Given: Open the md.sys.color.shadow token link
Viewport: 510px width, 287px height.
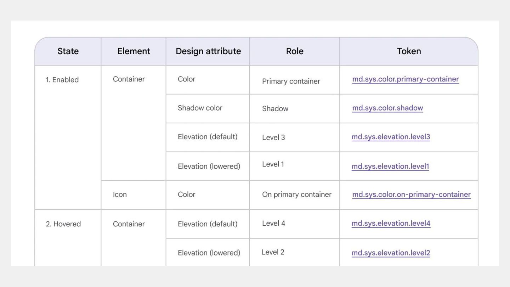Looking at the screenshot, I should coord(387,108).
